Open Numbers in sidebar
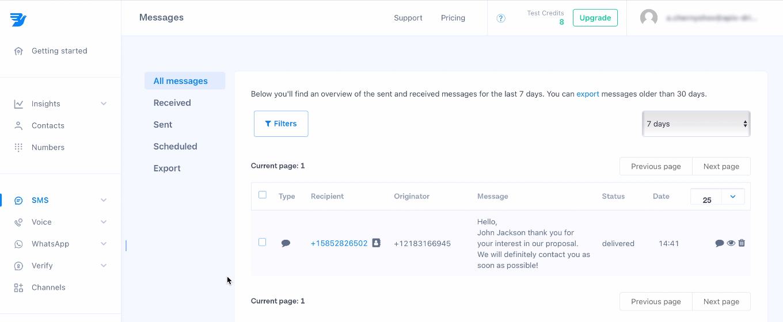Screen dimensions: 783x322 click(48, 147)
